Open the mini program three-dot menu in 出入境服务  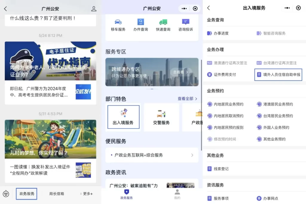tap(287, 8)
